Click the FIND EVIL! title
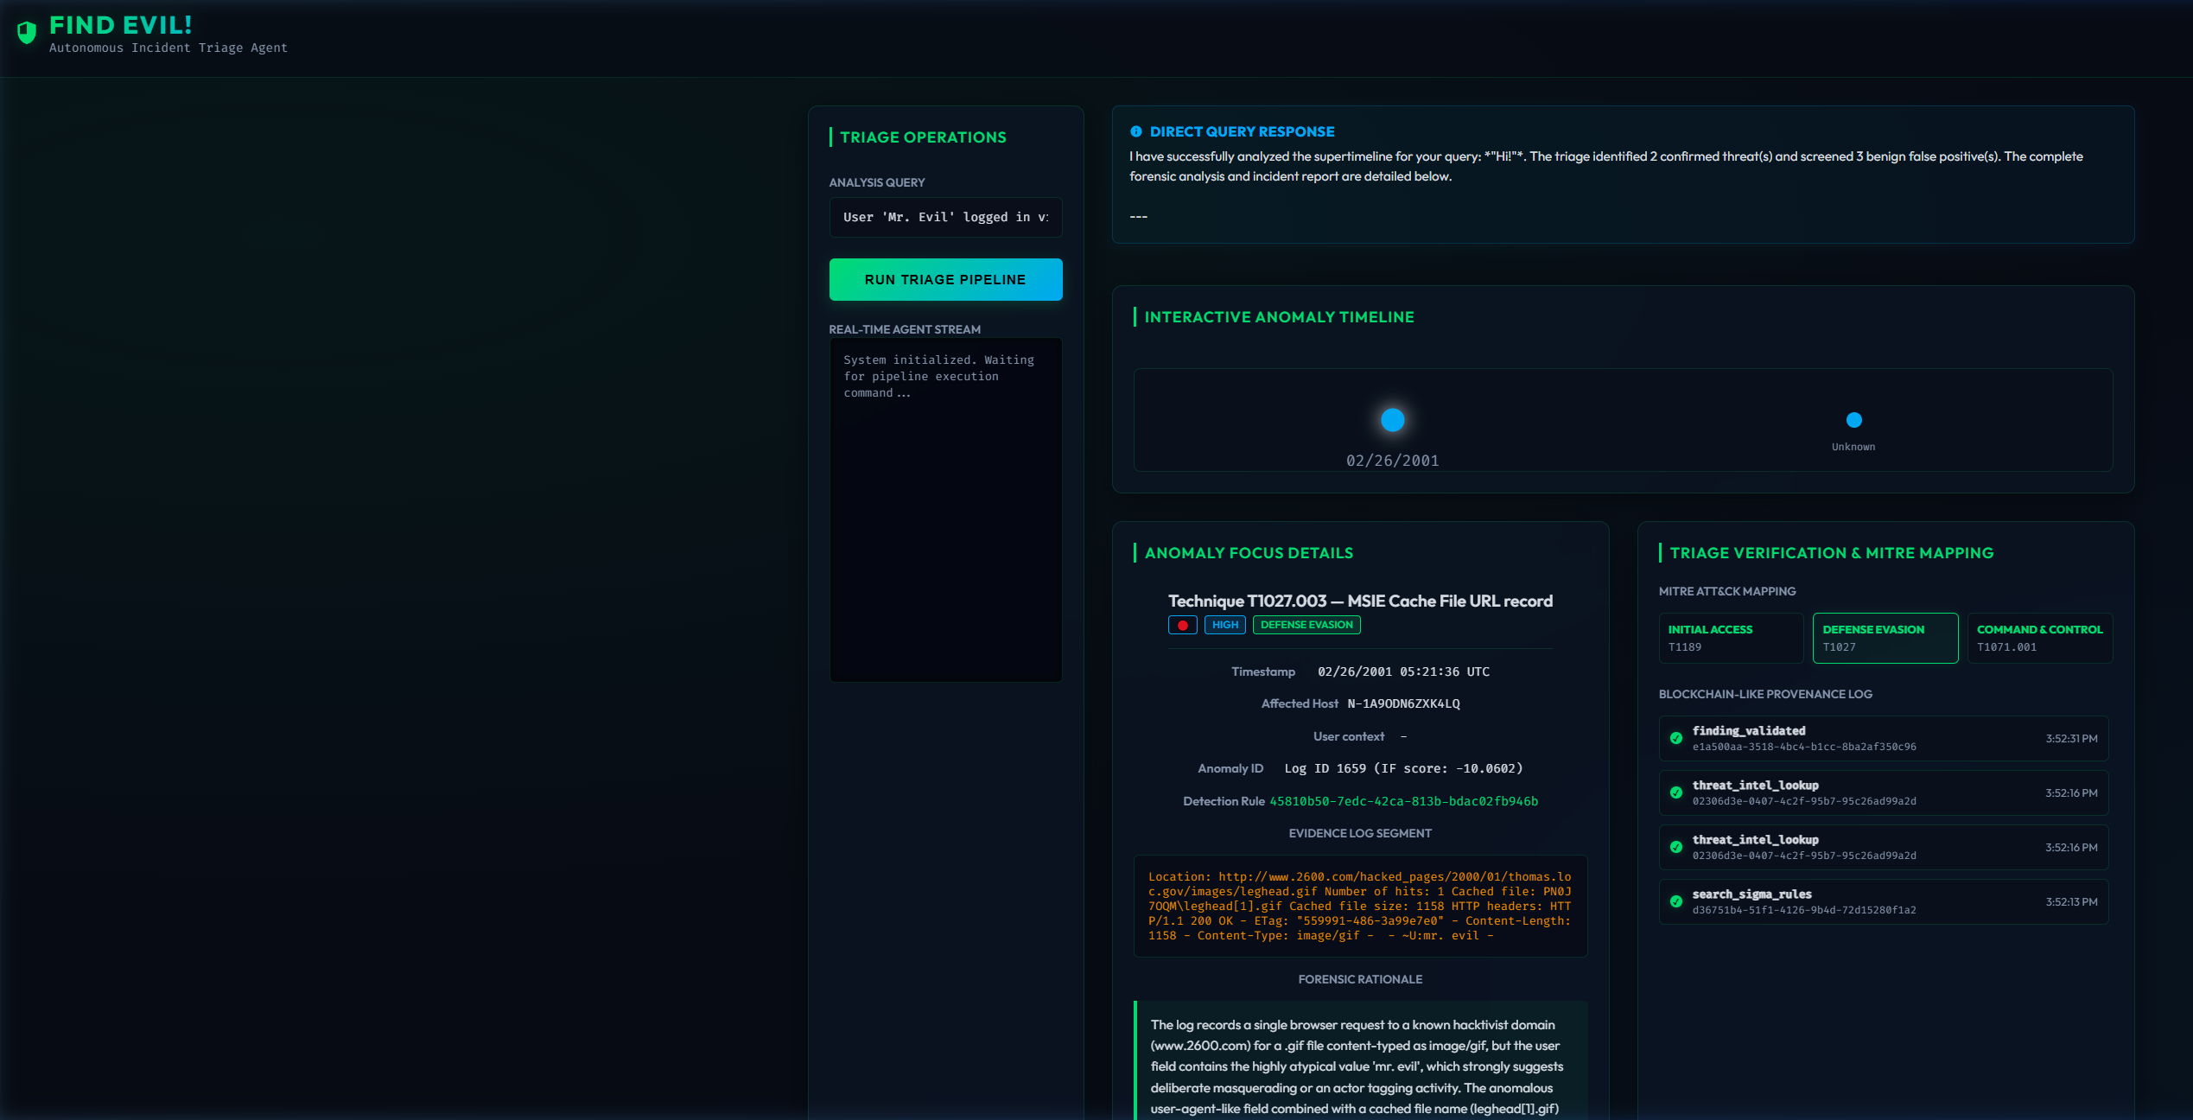 tap(120, 25)
